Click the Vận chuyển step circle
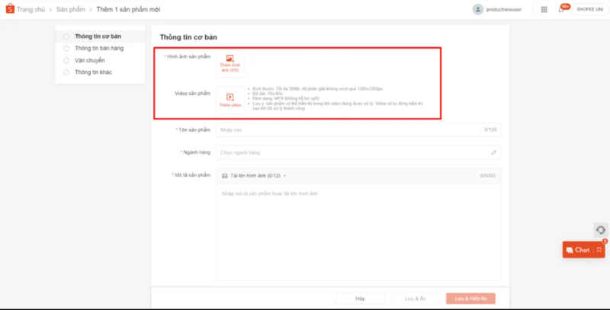 coord(66,61)
